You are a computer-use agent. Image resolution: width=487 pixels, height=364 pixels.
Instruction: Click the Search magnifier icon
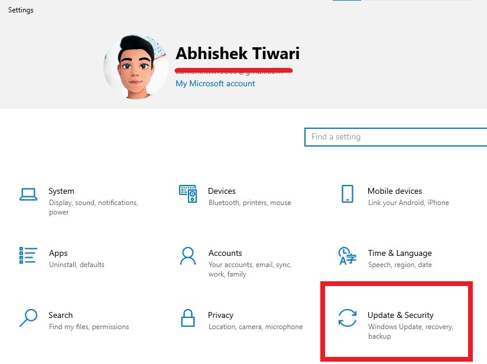point(28,318)
